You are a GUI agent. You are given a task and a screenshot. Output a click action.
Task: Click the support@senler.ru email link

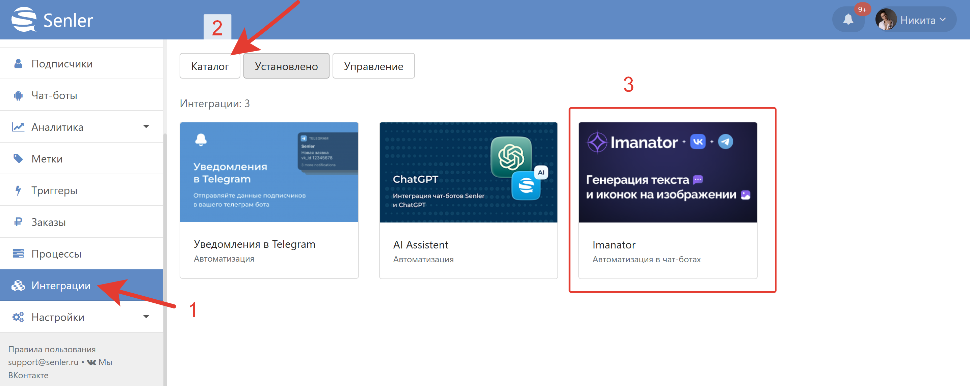[x=43, y=362]
